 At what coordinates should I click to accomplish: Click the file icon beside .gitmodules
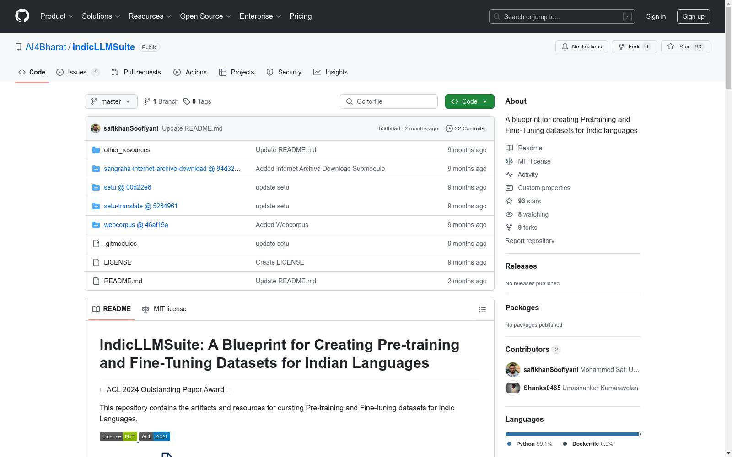96,244
